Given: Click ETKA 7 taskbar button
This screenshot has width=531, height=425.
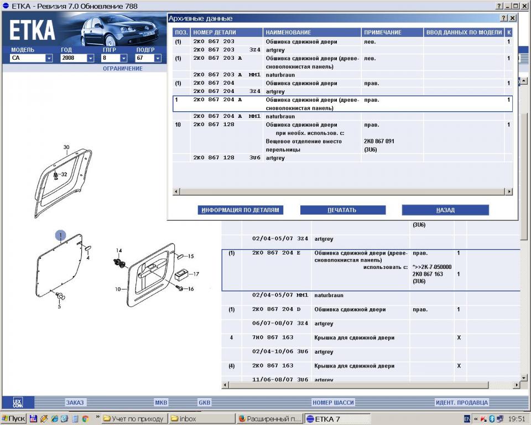Looking at the screenshot, I should click(x=337, y=419).
